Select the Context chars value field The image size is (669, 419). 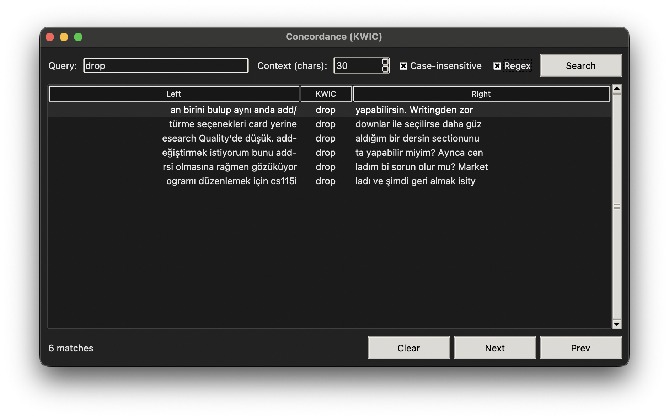(355, 65)
